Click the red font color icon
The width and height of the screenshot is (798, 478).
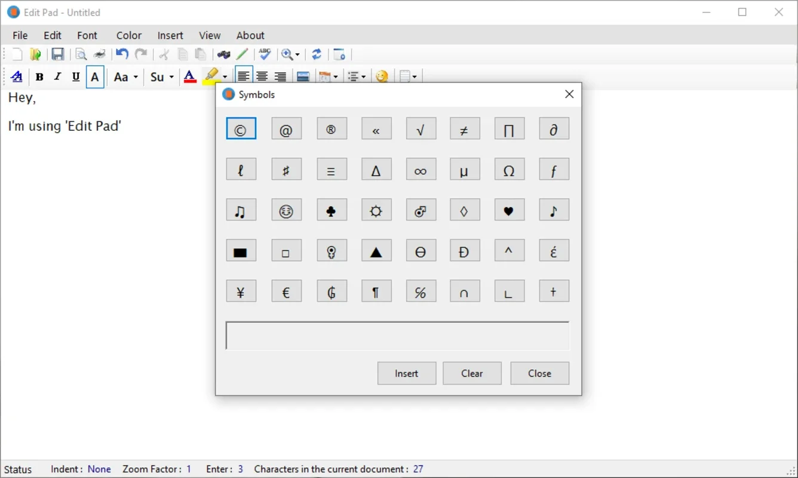[190, 76]
